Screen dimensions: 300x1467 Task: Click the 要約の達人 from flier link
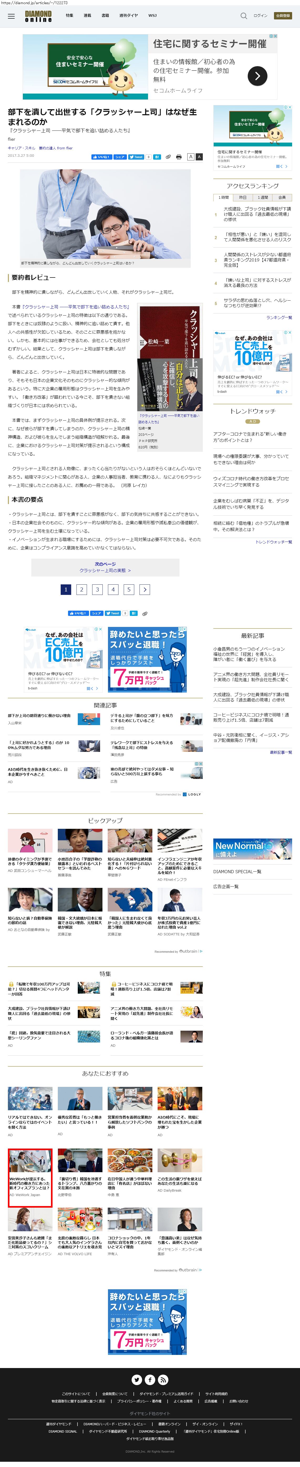[x=56, y=148]
